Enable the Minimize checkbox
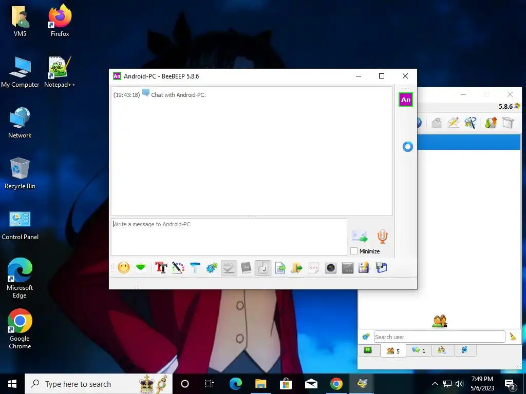 point(353,251)
